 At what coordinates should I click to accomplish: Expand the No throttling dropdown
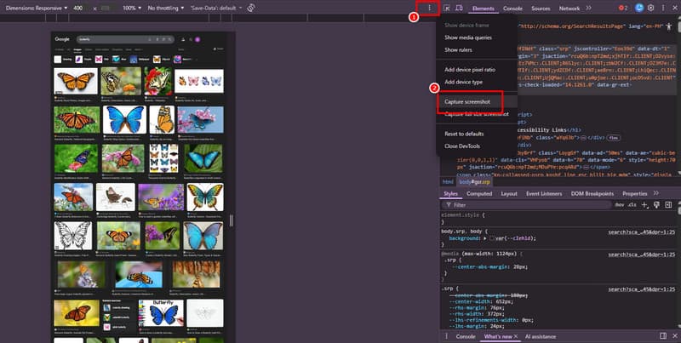[169, 8]
